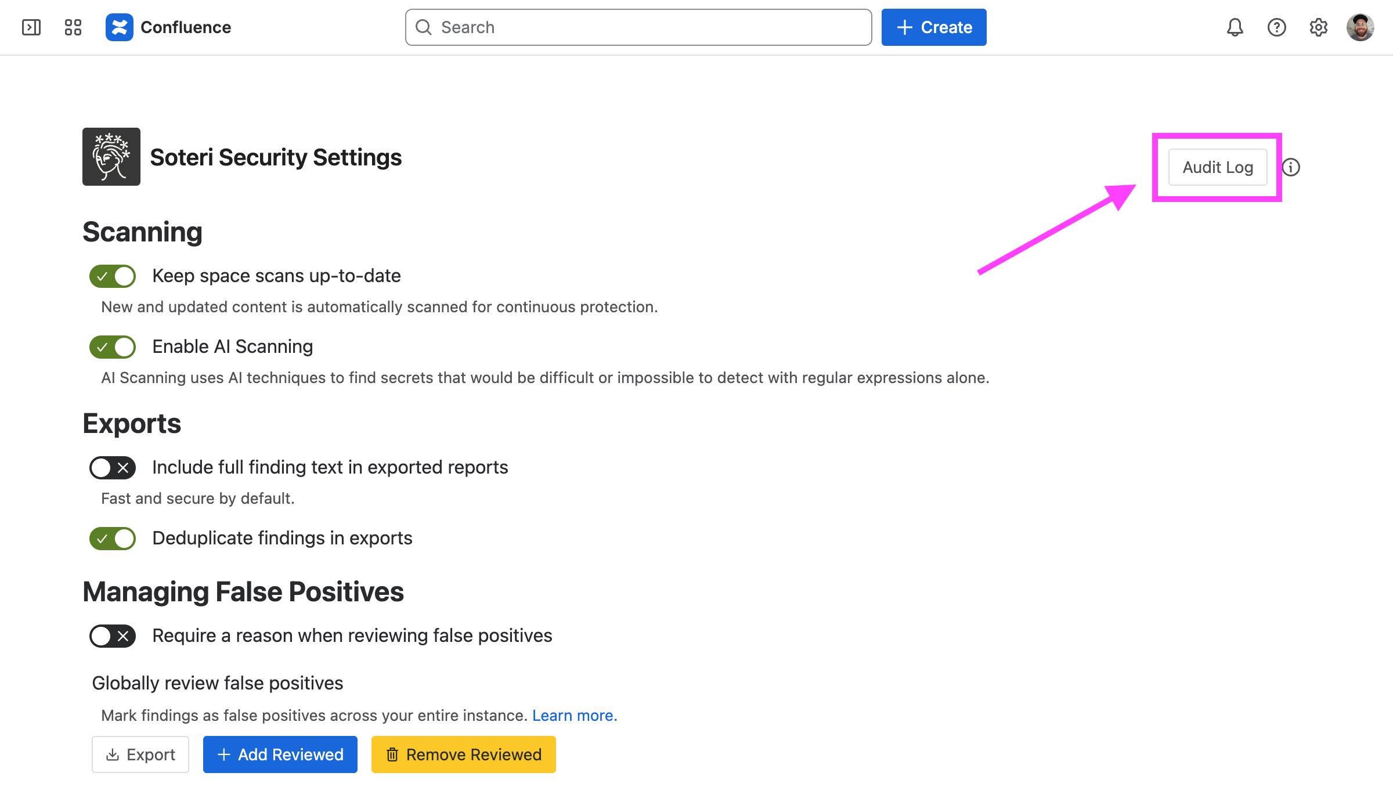The height and width of the screenshot is (787, 1393).
Task: Enable require reason for false positives
Action: tap(113, 636)
